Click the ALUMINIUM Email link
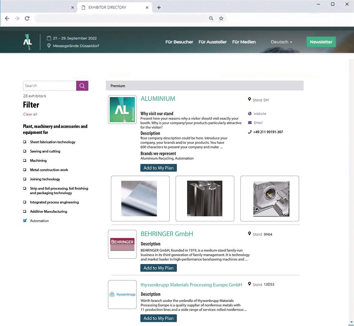This screenshot has width=354, height=326. pyautogui.click(x=258, y=123)
